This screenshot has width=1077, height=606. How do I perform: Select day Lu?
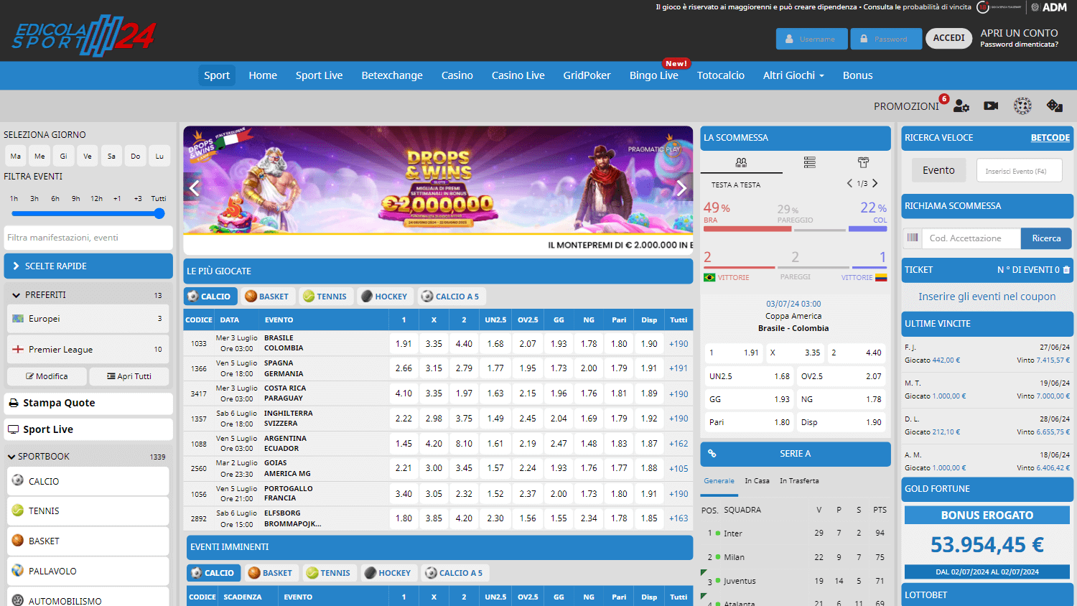click(x=159, y=156)
